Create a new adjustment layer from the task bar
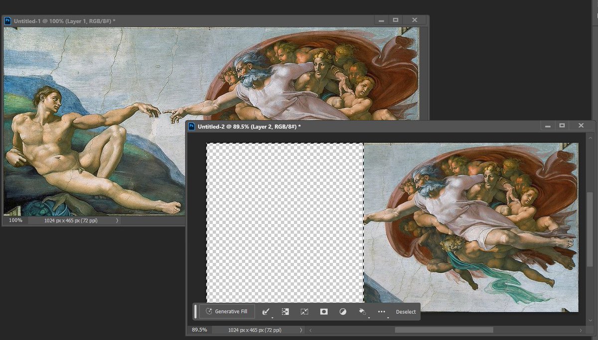598x340 pixels. click(343, 312)
